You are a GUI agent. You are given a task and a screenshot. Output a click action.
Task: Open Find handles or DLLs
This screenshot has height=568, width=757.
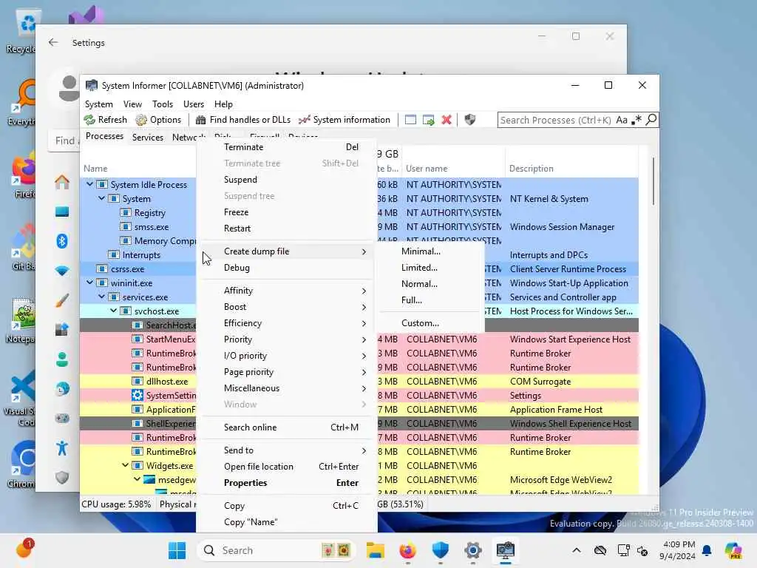(242, 120)
